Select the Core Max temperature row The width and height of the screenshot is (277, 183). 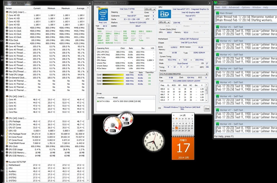[45, 112]
